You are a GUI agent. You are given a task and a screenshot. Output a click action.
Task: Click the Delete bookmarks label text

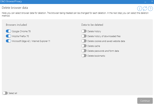96,56
